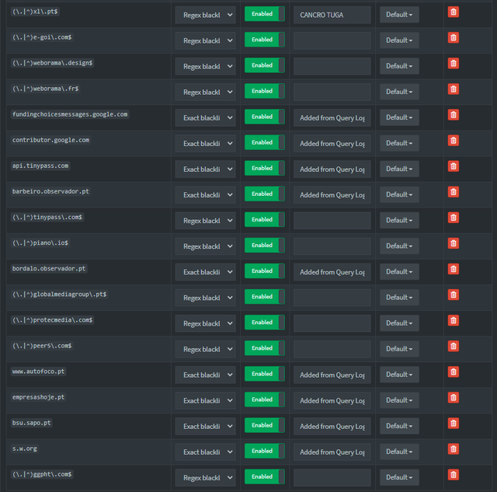Image resolution: width=497 pixels, height=492 pixels.
Task: Click comment field for piano\.io$ entry
Action: tap(332, 246)
